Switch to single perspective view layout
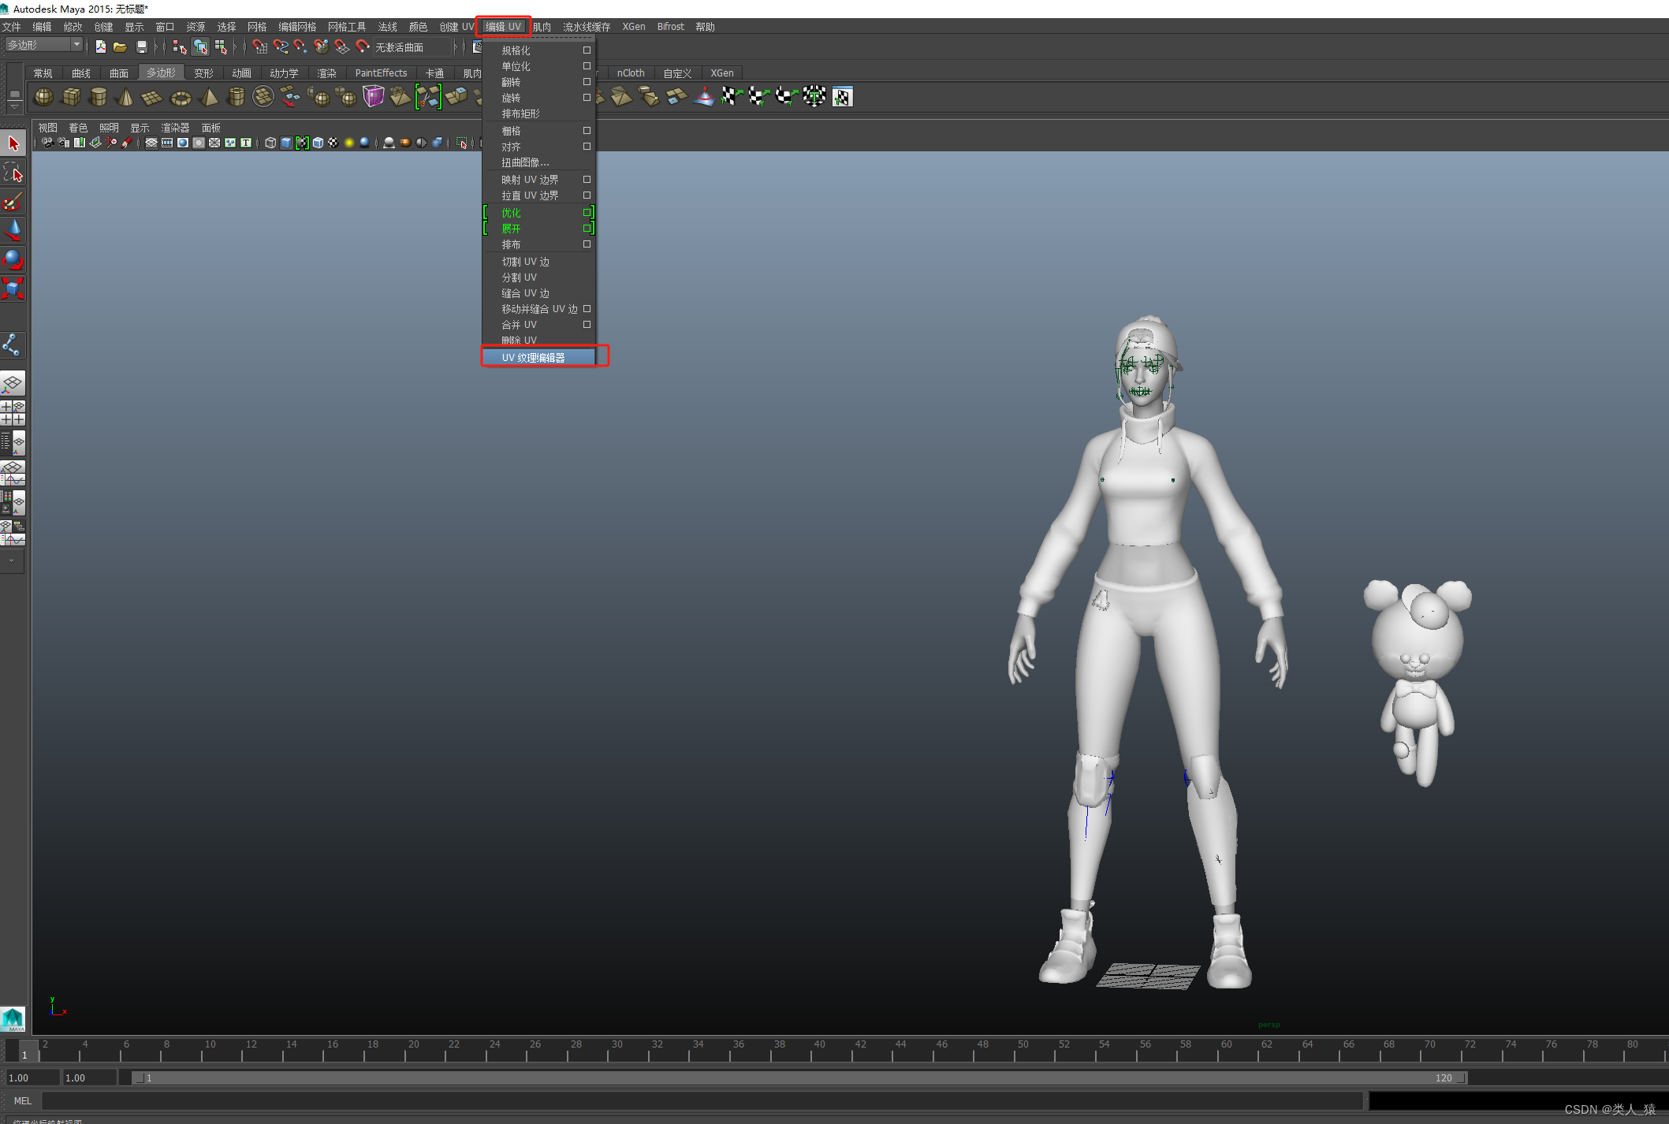The height and width of the screenshot is (1124, 1669). 13,384
